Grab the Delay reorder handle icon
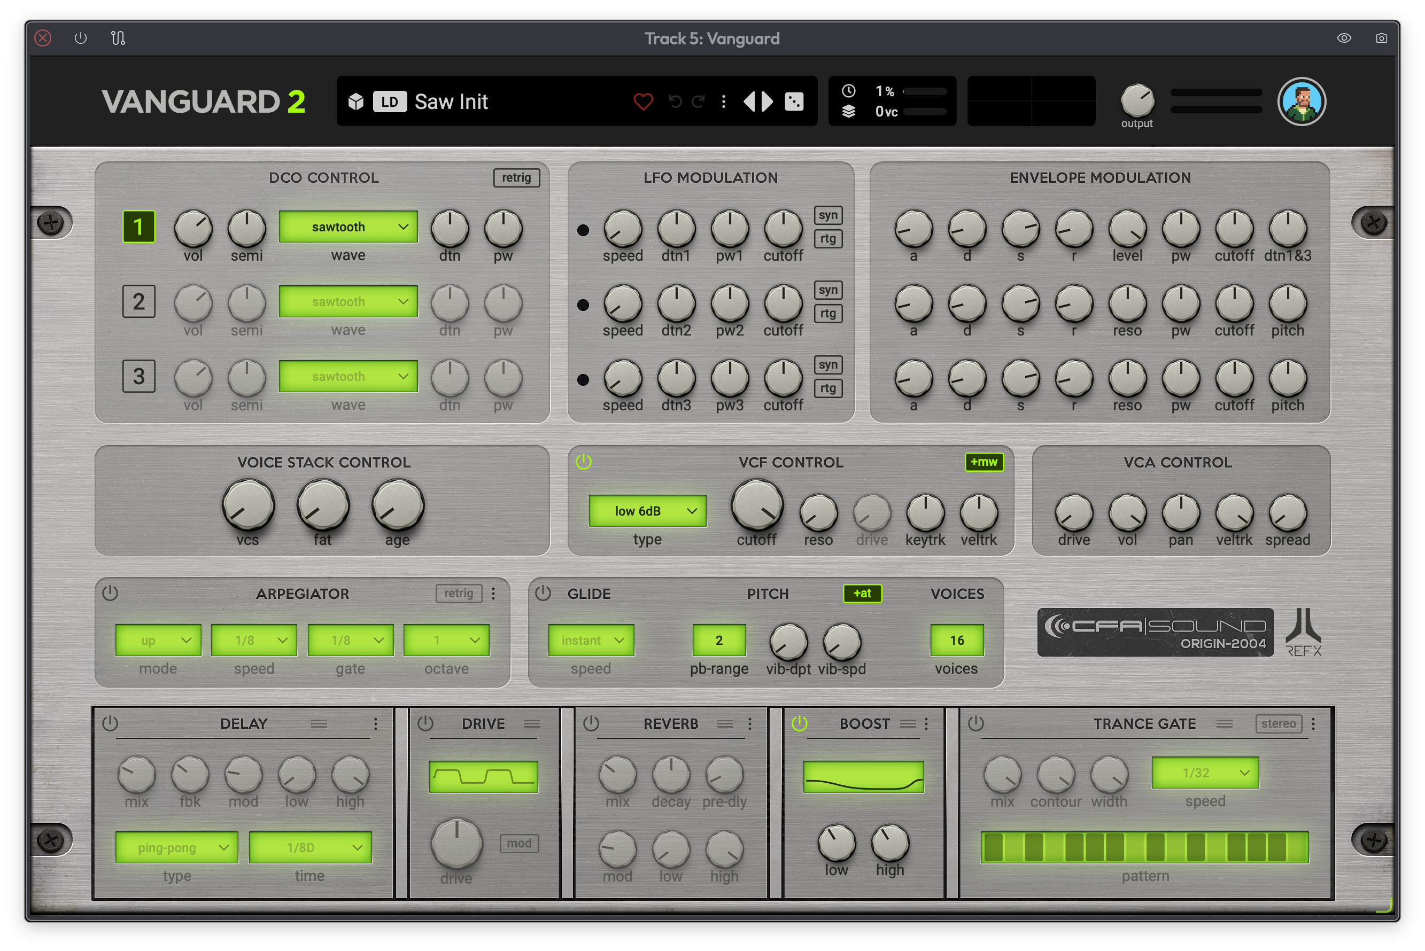Image resolution: width=1425 pixels, height=951 pixels. 319,723
